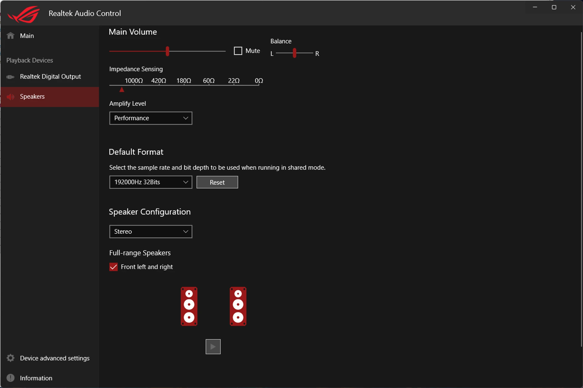This screenshot has width=583, height=388.
Task: Reset the default format
Action: tap(217, 182)
